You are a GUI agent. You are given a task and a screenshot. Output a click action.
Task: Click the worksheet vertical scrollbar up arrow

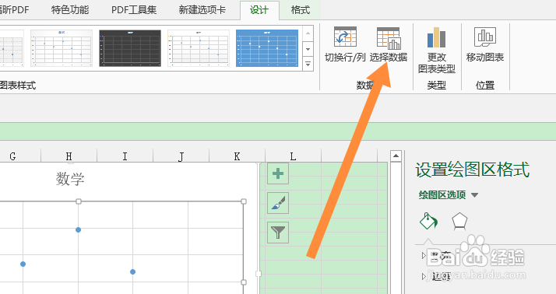396,156
